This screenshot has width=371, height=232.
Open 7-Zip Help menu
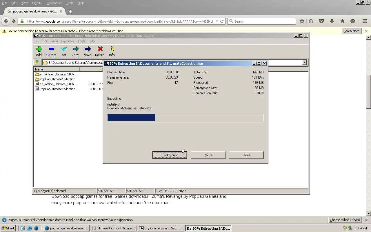[x=92, y=41]
